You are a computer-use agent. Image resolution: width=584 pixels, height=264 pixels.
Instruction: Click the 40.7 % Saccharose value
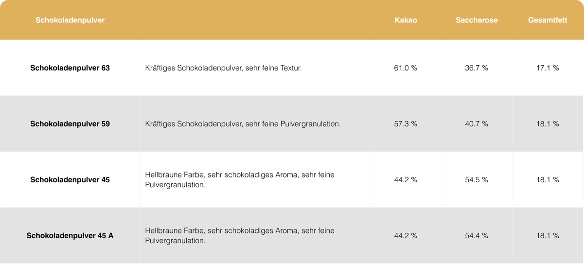pos(477,124)
